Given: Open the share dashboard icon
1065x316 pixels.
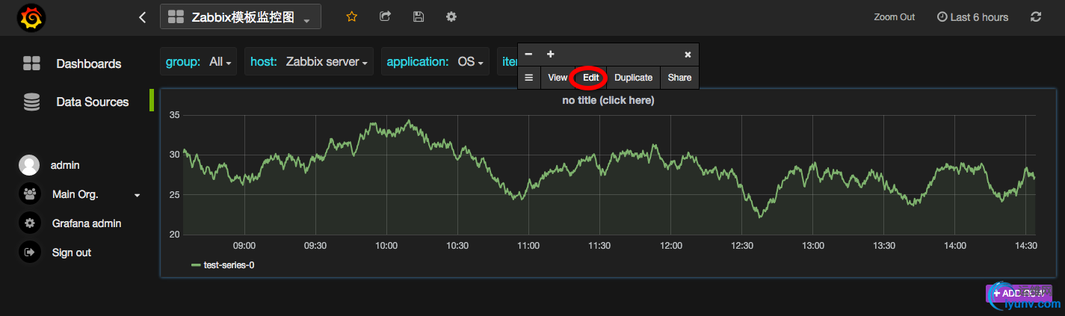Looking at the screenshot, I should click(385, 16).
